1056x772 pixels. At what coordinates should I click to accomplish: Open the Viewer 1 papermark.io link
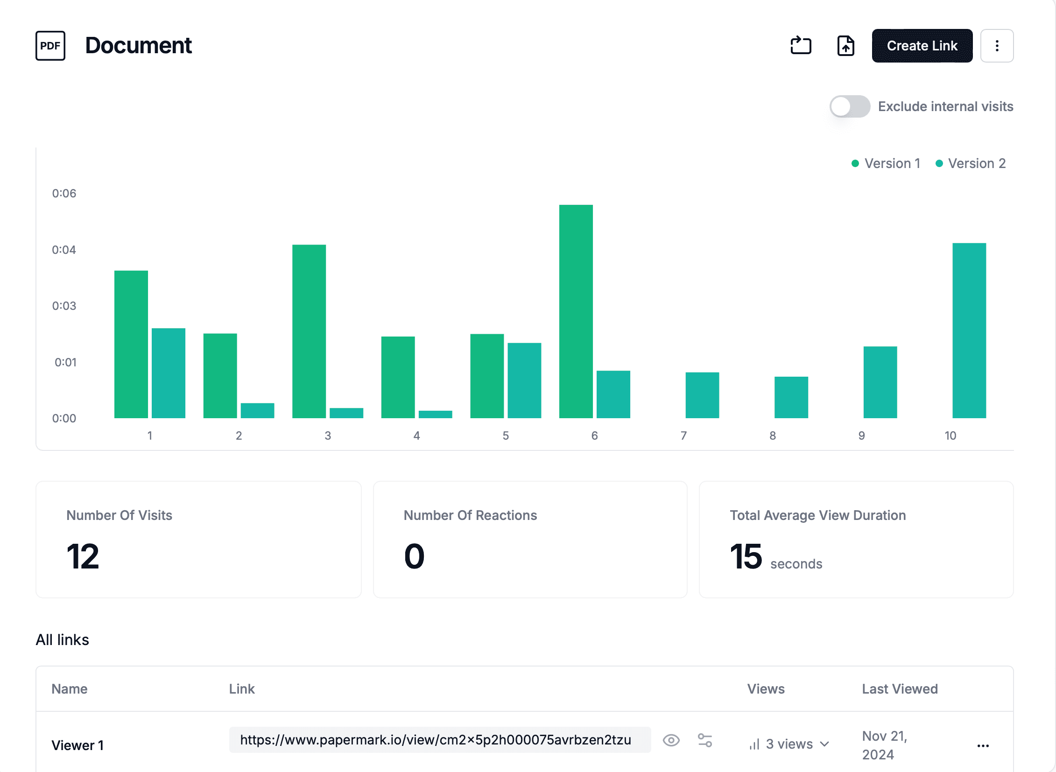pos(436,740)
